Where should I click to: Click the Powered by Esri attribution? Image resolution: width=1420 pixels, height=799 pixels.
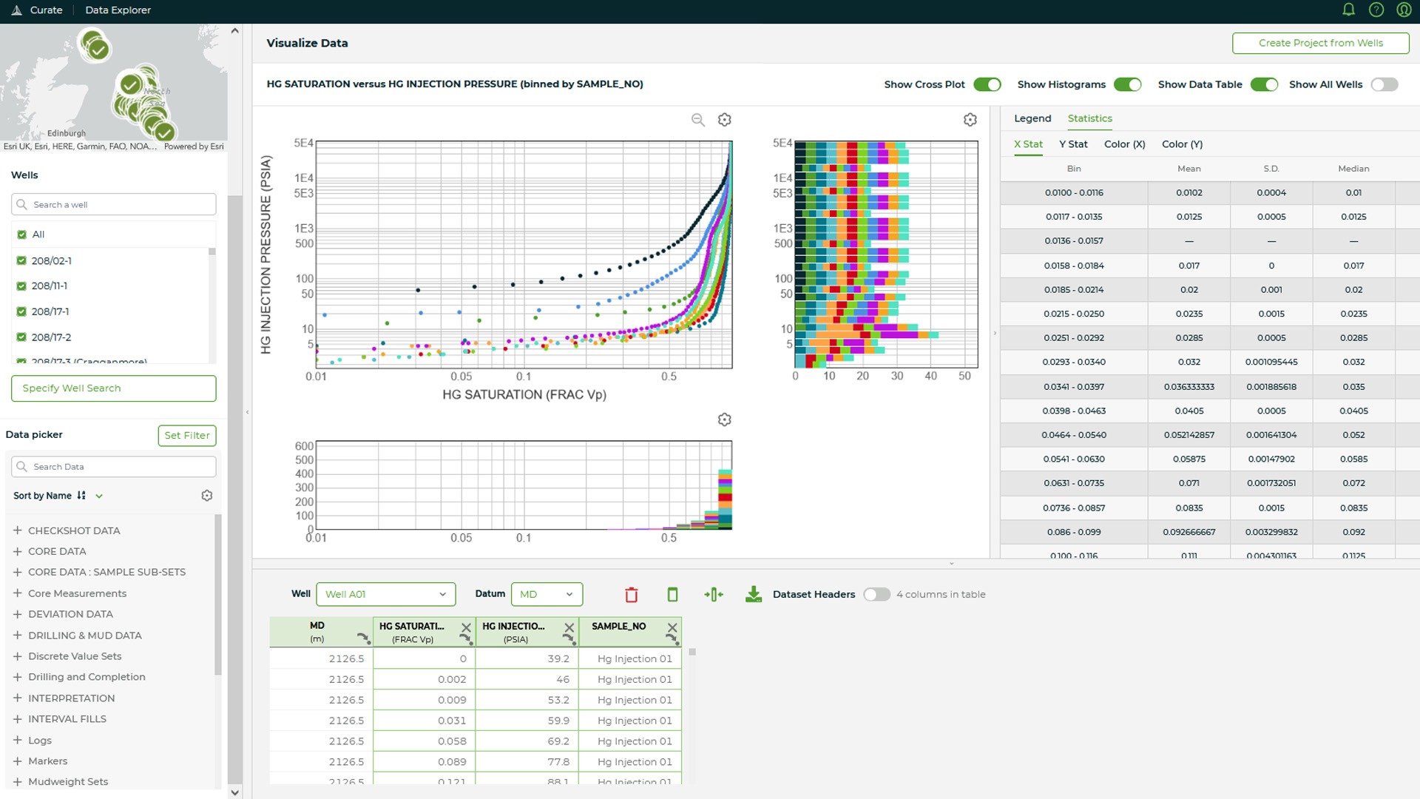(194, 146)
